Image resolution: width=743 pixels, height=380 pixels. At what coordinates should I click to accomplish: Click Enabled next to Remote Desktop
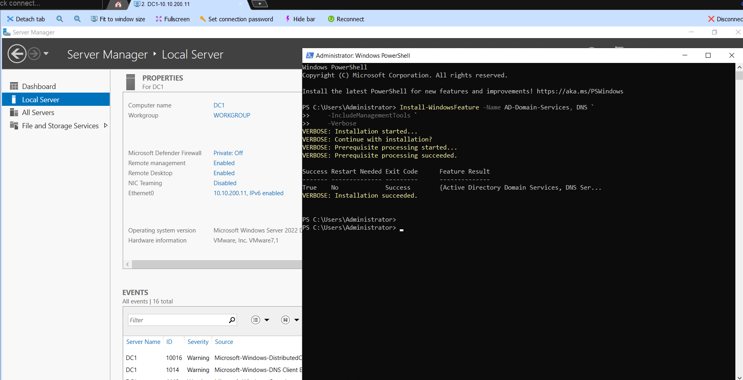[224, 173]
